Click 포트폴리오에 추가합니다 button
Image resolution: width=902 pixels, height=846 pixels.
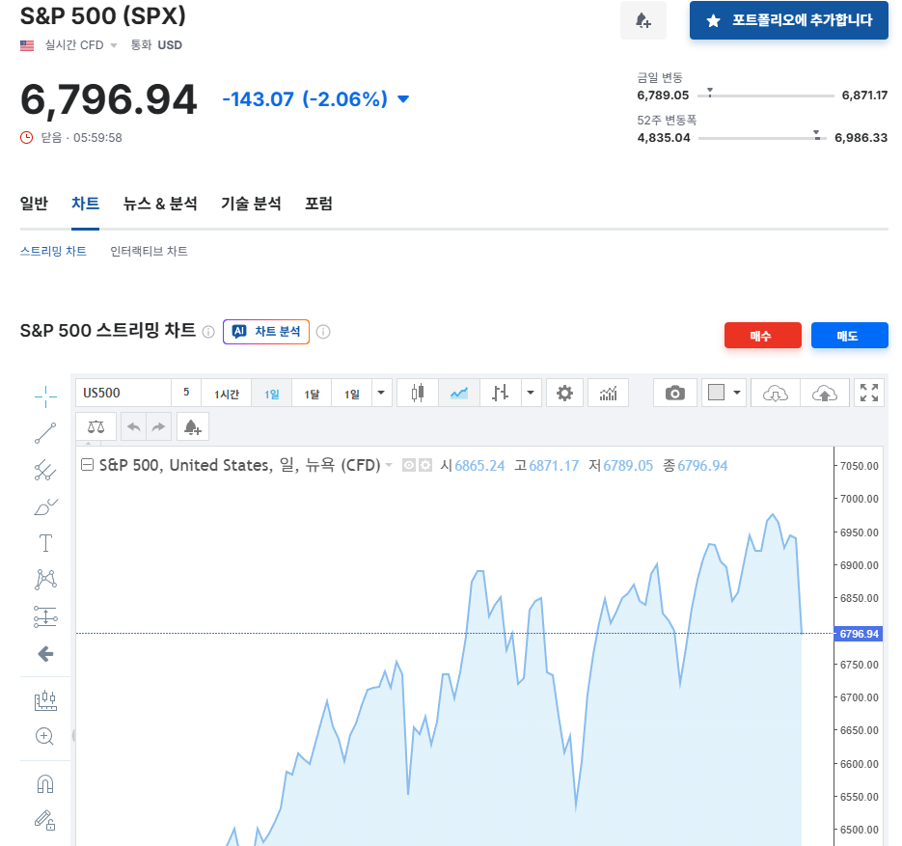789,20
